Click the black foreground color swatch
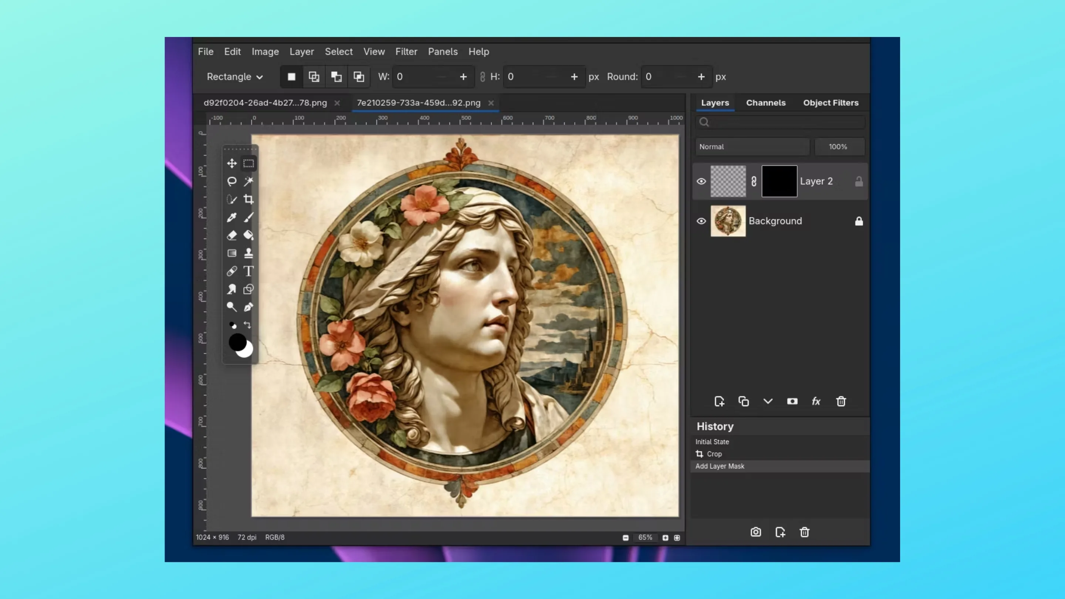Viewport: 1065px width, 599px height. 237,341
